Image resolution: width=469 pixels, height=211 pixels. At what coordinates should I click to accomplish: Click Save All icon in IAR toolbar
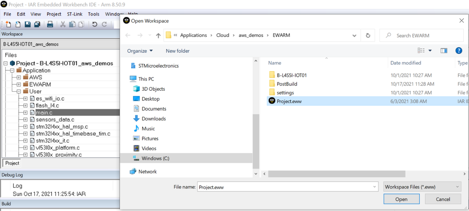pos(37,24)
